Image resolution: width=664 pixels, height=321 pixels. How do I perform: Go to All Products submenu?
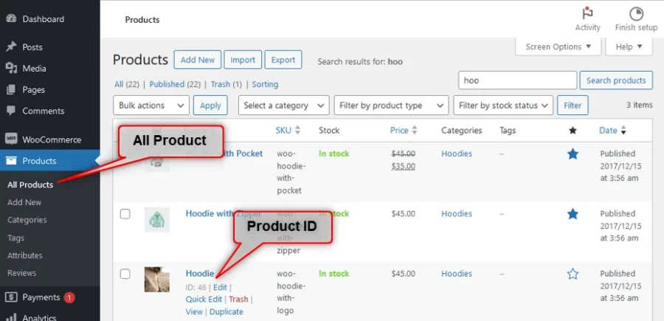coord(30,184)
